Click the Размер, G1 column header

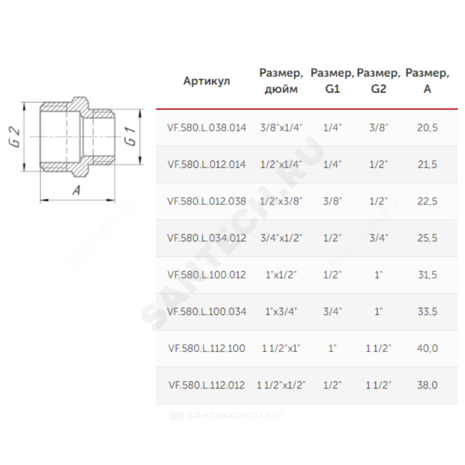332,81
